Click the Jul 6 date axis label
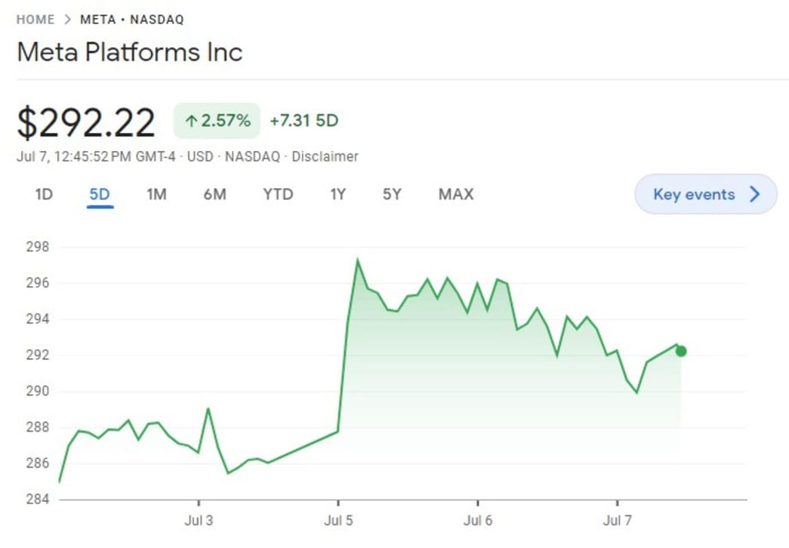Screen dimensions: 789x548 pyautogui.click(x=478, y=522)
